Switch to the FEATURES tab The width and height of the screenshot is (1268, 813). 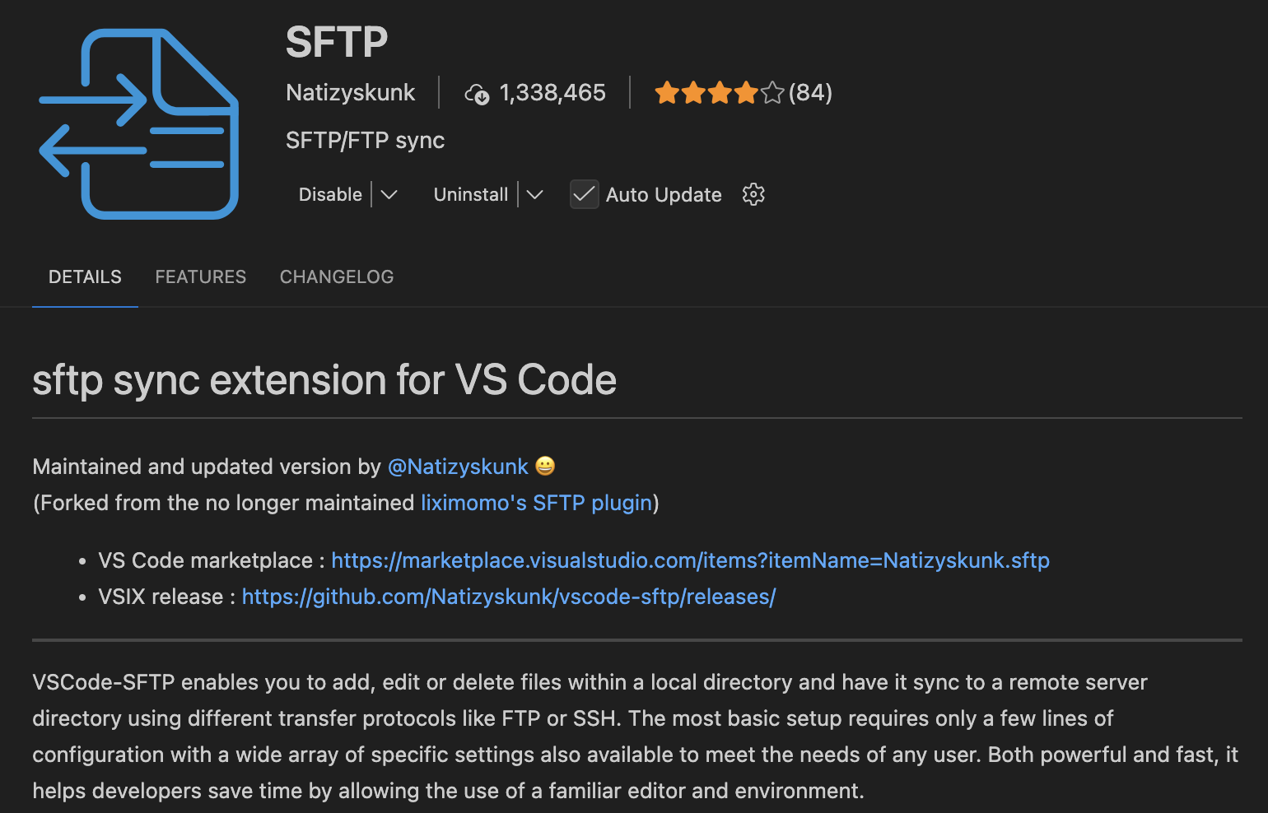point(201,276)
